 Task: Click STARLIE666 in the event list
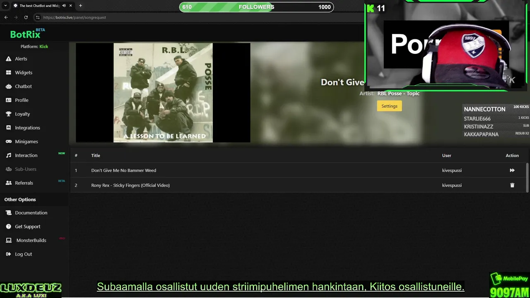click(x=477, y=119)
